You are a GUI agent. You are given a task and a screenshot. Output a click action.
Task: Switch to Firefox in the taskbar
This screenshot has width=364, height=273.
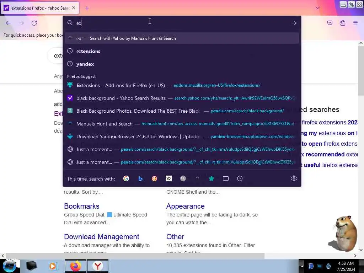(x=76, y=266)
